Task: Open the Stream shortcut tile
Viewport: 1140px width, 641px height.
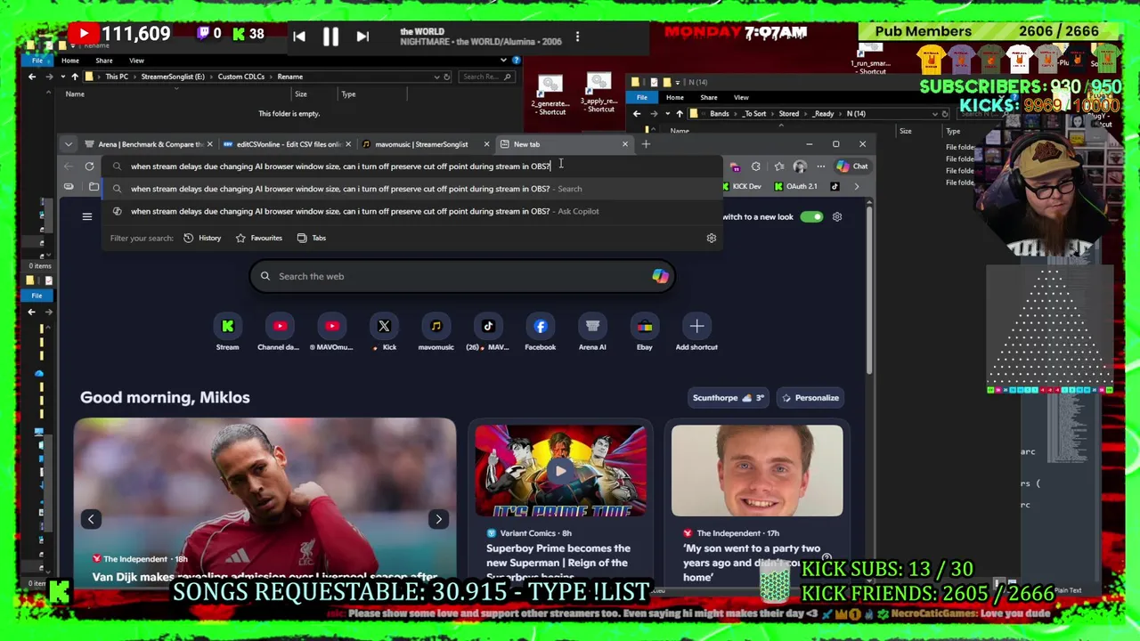Action: pos(227,333)
